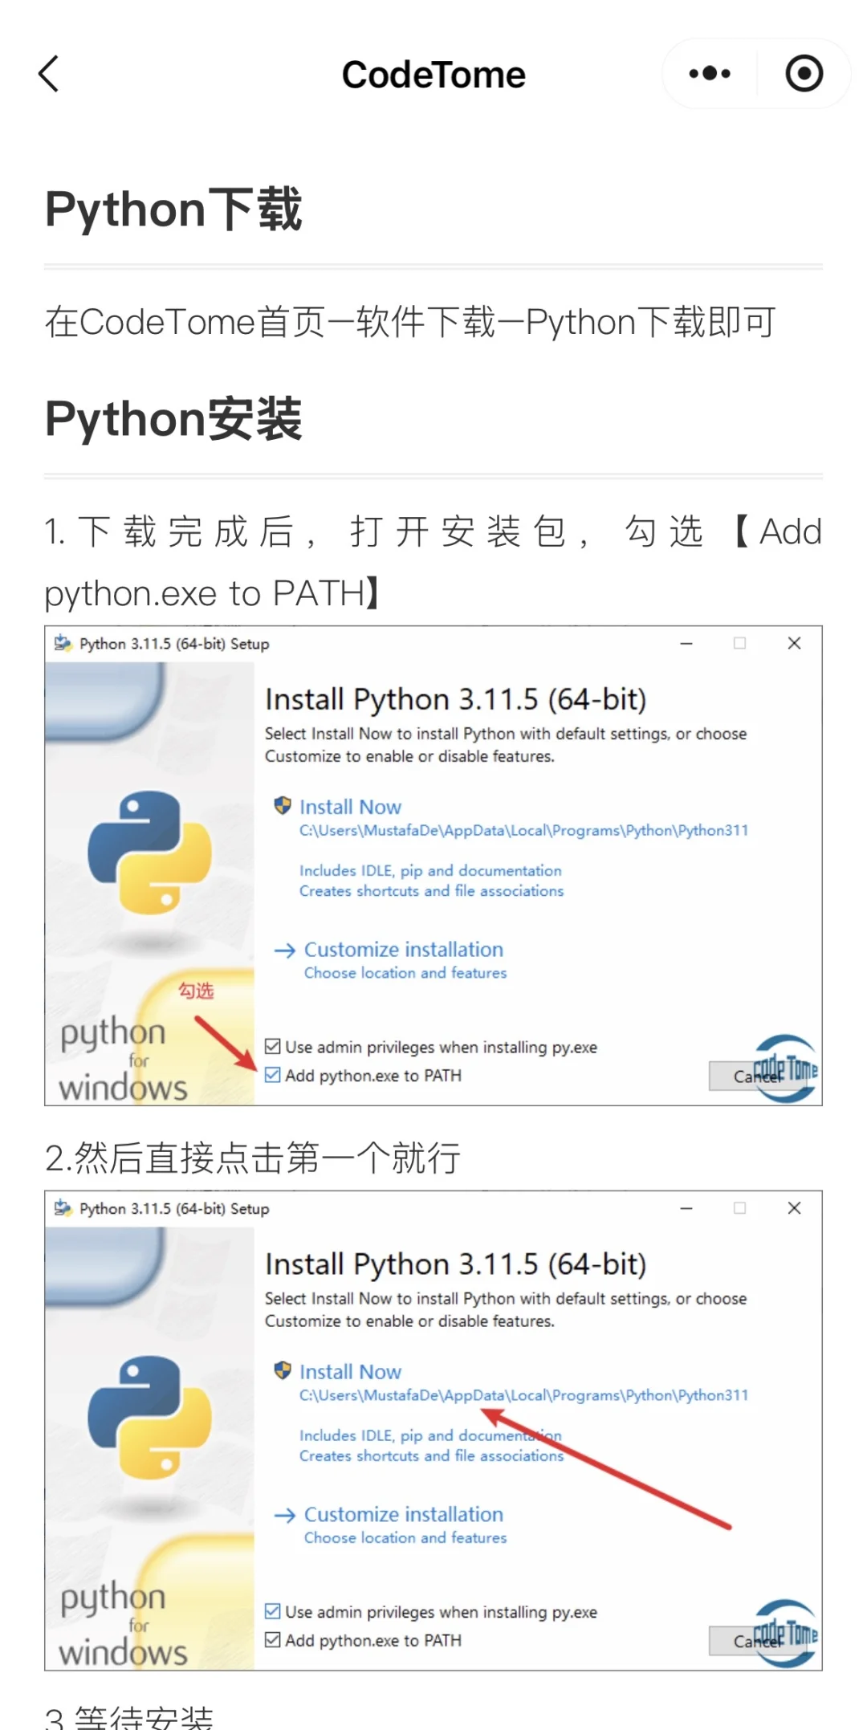Click 'Install Python 3.11.5 (64-bit)' heading in second screenshot
The height and width of the screenshot is (1730, 867).
[456, 1264]
